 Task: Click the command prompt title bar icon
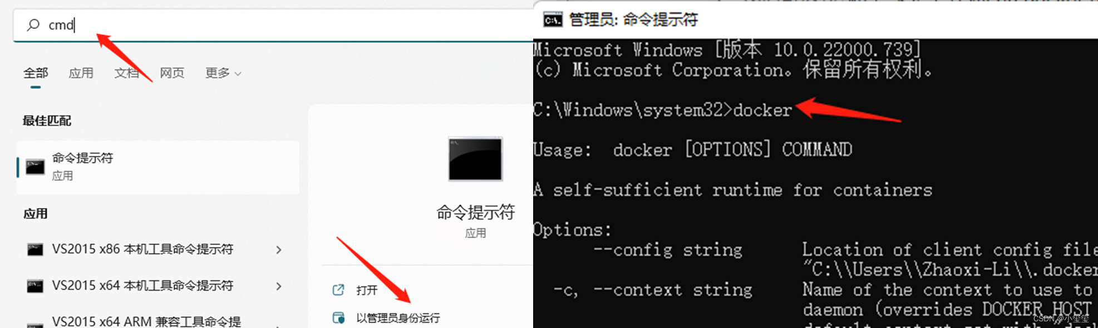[x=553, y=20]
